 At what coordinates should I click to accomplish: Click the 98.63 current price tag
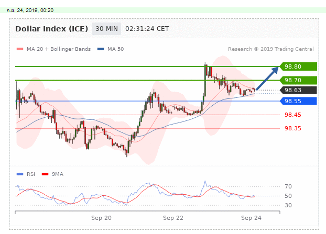(x=298, y=90)
